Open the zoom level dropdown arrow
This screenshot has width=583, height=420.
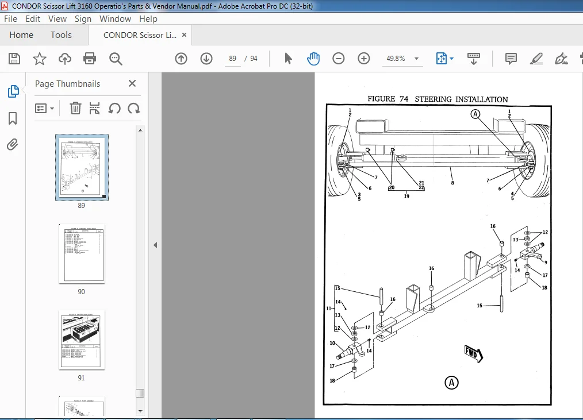(416, 59)
